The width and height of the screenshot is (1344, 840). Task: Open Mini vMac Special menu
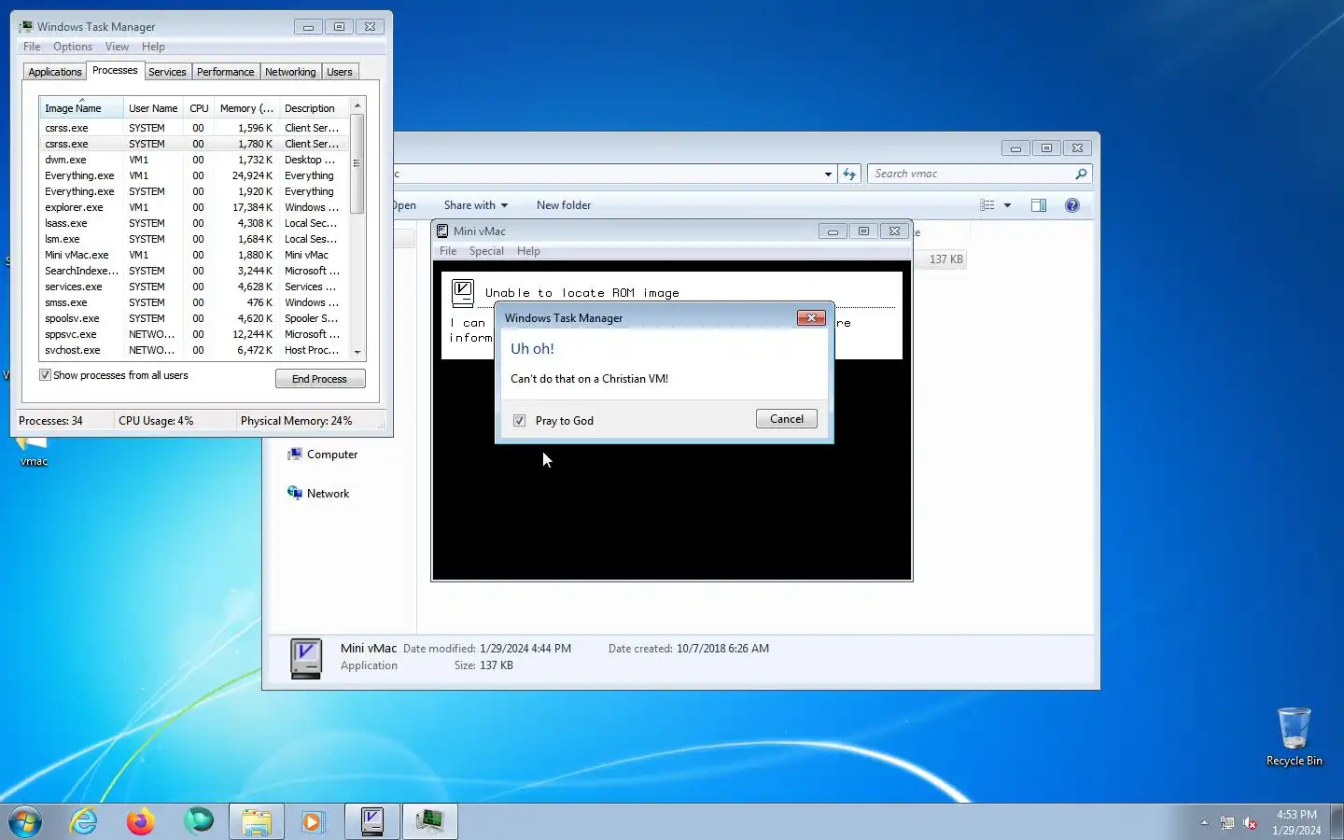click(x=486, y=251)
